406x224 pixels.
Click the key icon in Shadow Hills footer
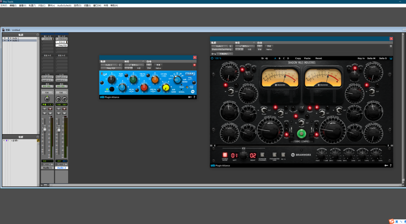[x=386, y=165]
